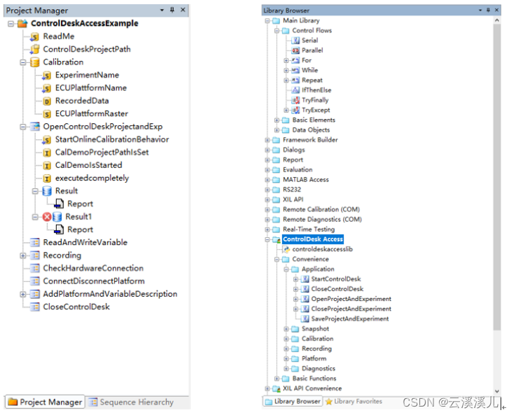Screen dimensions: 509x415
Task: Expand the Real-Time Testing folder
Action: pos(267,230)
